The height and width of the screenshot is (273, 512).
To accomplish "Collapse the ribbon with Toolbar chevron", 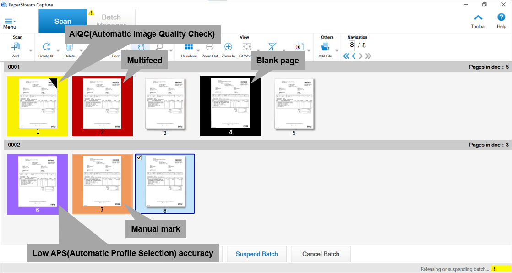I will (x=478, y=17).
